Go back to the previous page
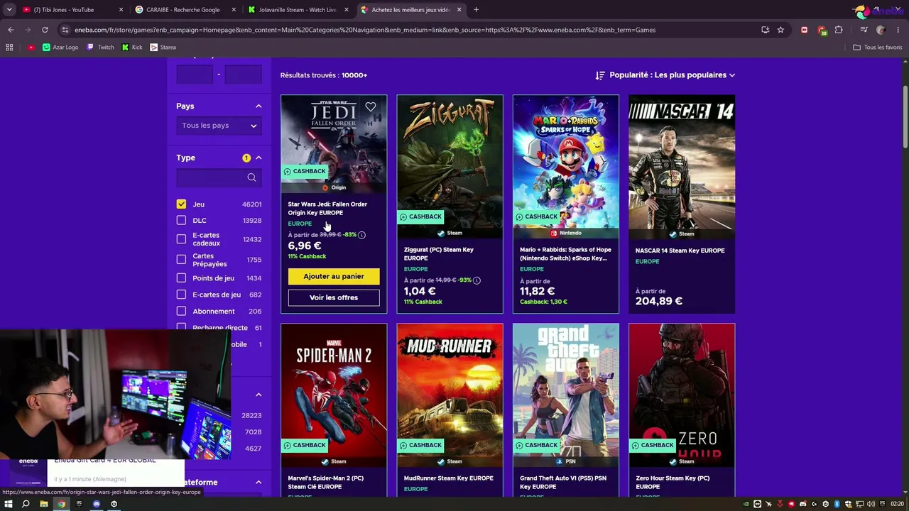 11,30
